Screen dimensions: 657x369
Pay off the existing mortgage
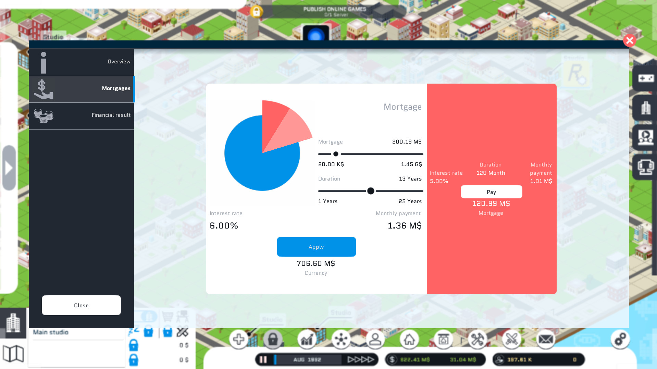coord(491,192)
